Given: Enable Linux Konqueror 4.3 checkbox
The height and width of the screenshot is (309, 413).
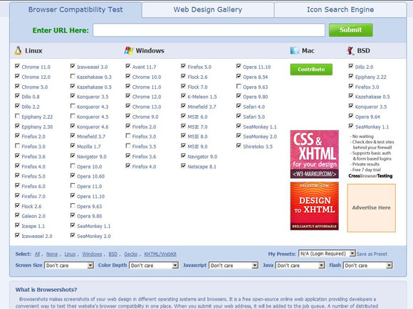Looking at the screenshot, I should (x=73, y=106).
